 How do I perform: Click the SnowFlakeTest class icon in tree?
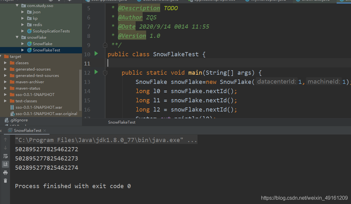[x=29, y=50]
